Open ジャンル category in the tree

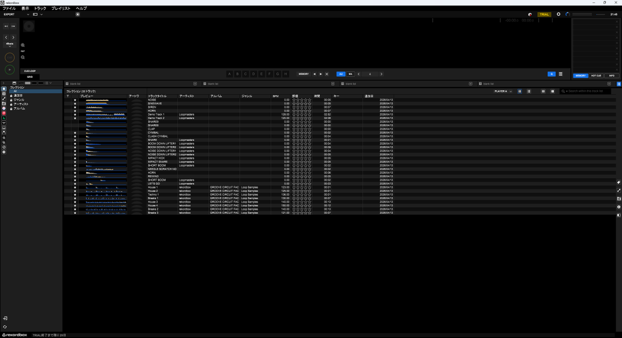[19, 100]
